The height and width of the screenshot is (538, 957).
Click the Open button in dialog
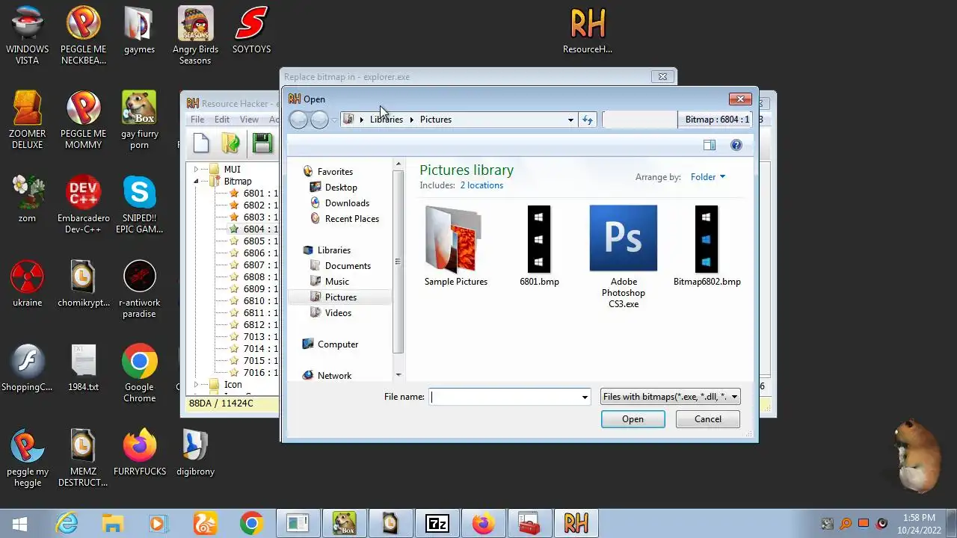(633, 419)
